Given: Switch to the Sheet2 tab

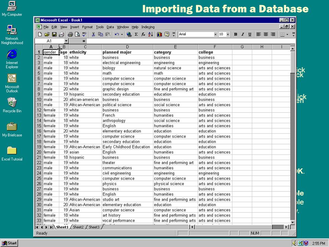Looking at the screenshot, I should pyautogui.click(x=78, y=227).
